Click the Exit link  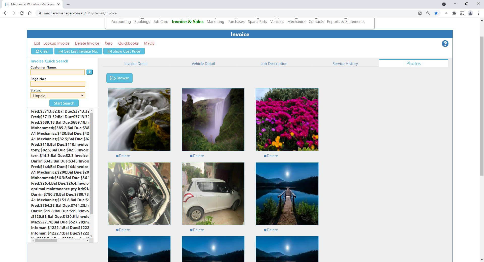coord(37,43)
